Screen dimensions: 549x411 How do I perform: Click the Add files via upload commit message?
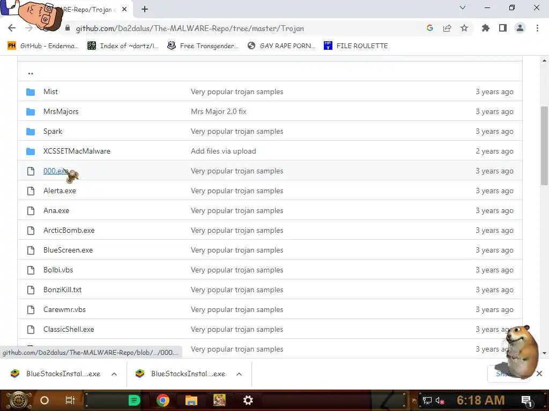point(224,151)
